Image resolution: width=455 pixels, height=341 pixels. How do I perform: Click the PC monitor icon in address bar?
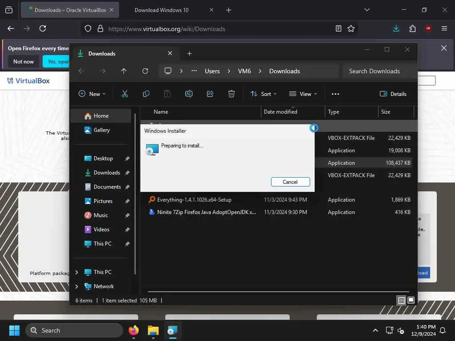[168, 71]
